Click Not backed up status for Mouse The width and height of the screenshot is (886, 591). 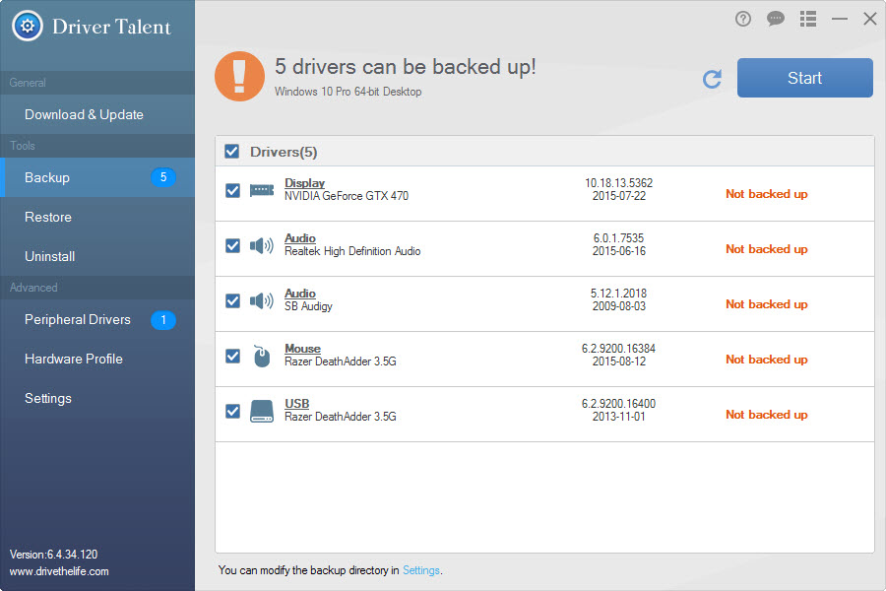(x=767, y=360)
